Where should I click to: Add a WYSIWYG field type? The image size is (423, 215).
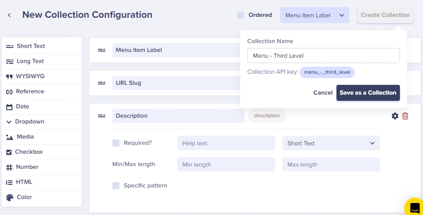pos(30,76)
